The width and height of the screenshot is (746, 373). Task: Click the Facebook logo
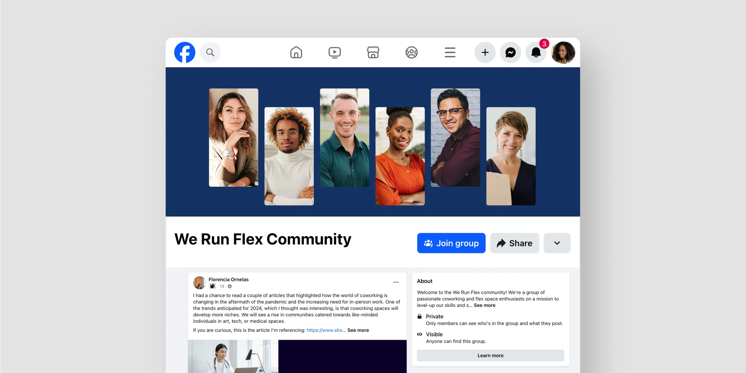185,52
